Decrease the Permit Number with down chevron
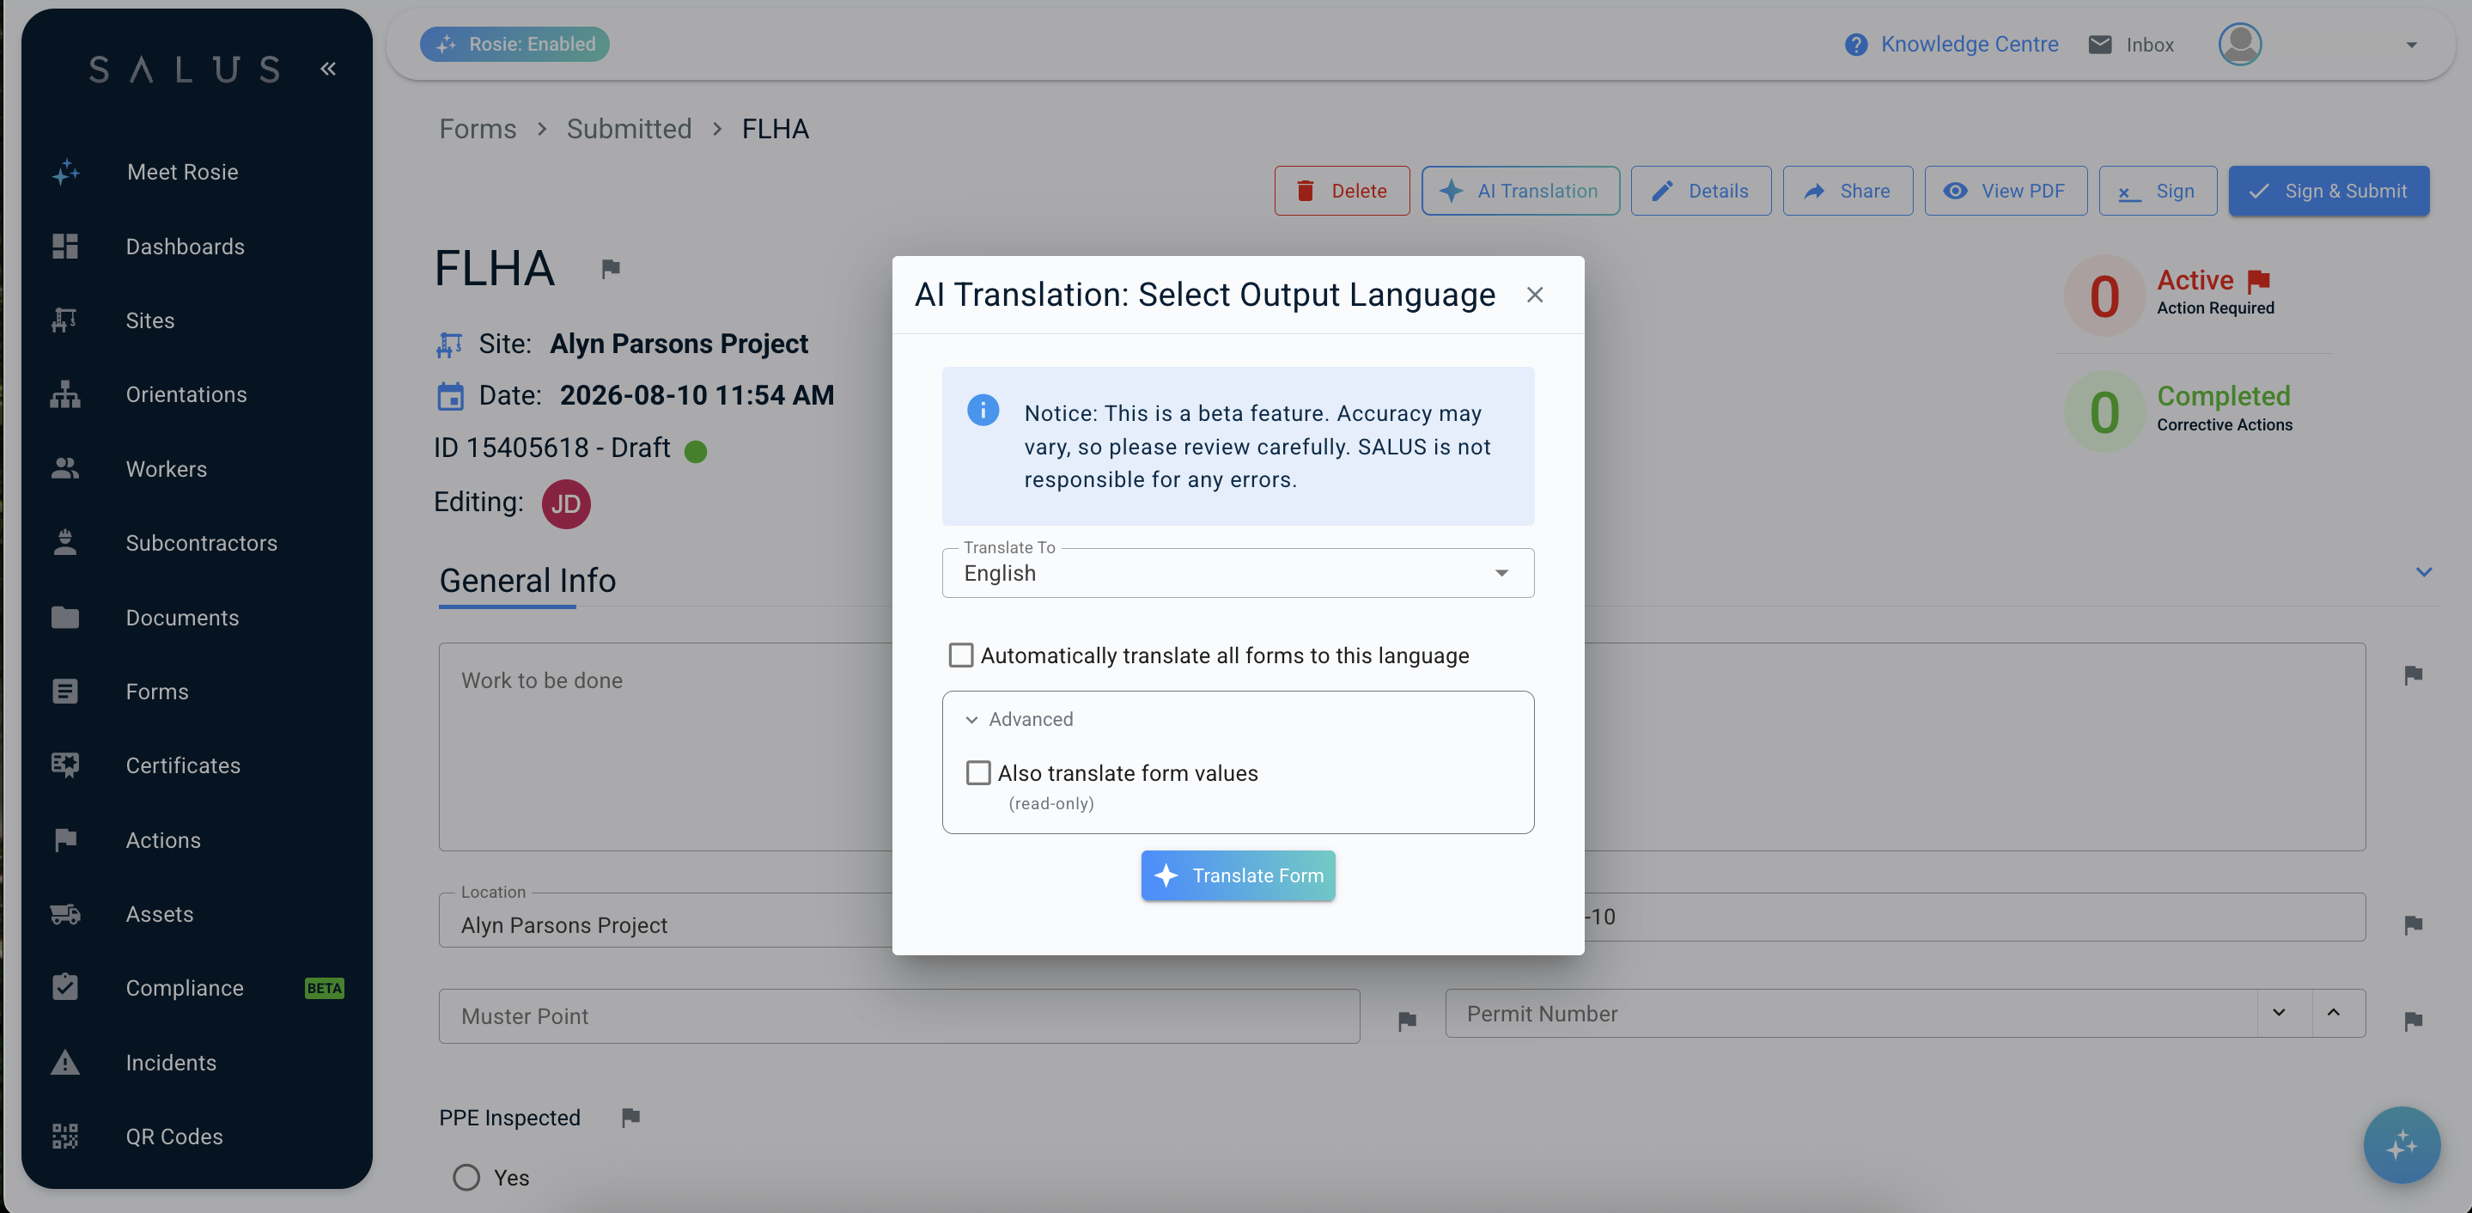 tap(2279, 1013)
